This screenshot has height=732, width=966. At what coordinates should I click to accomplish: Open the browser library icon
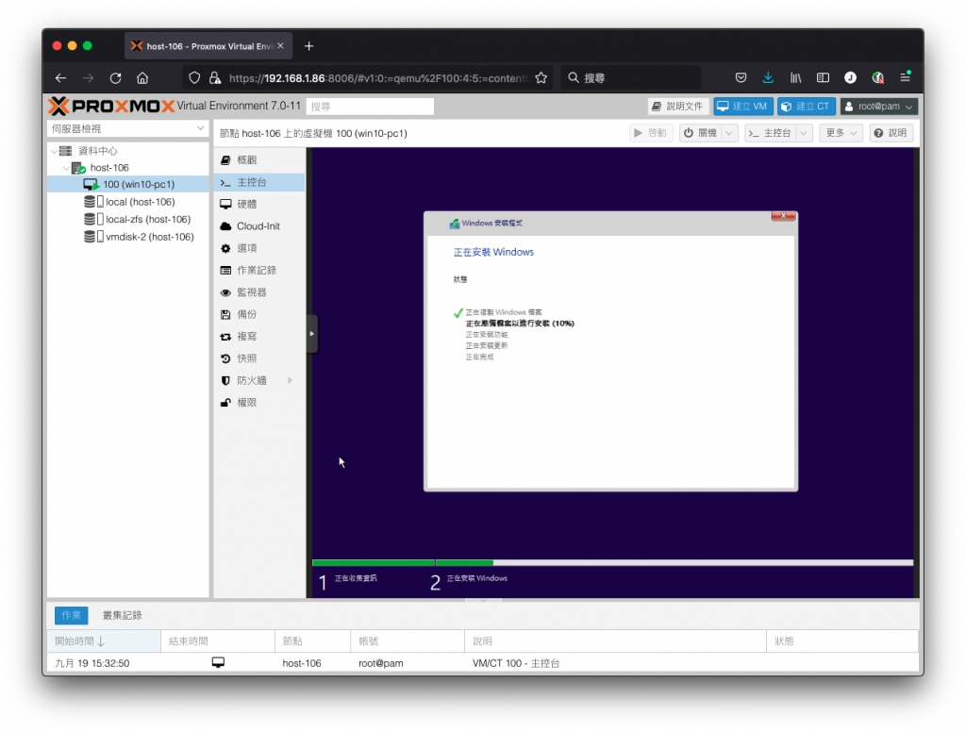click(x=795, y=77)
